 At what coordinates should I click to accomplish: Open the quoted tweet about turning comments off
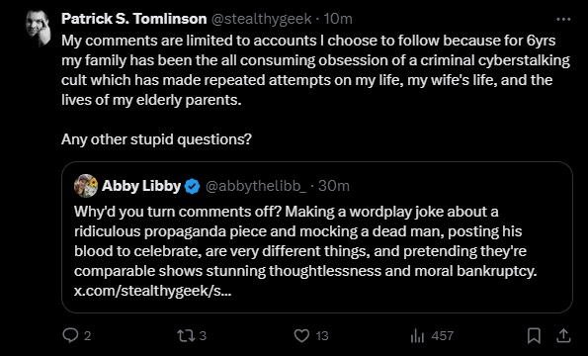click(317, 237)
